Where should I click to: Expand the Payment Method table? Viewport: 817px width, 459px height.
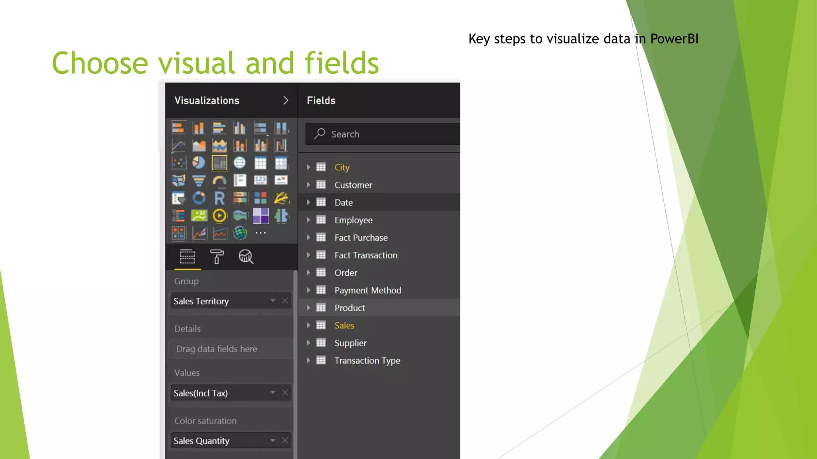pyautogui.click(x=308, y=290)
